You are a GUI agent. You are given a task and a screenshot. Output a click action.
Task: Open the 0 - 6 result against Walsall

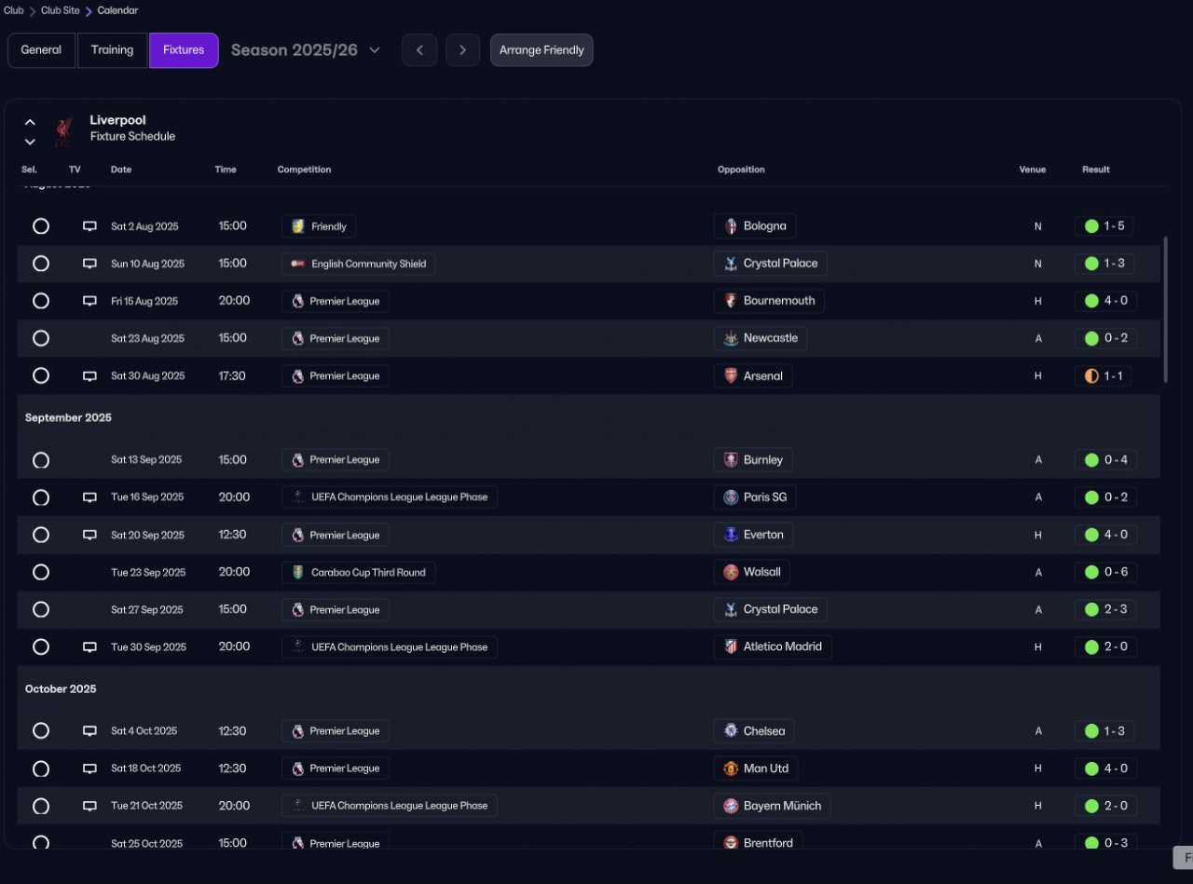point(1105,572)
